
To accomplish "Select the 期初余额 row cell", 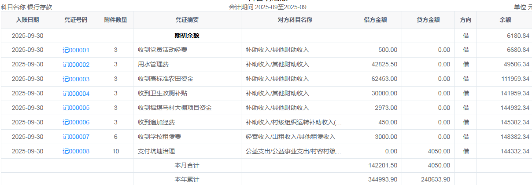I will click(187, 36).
